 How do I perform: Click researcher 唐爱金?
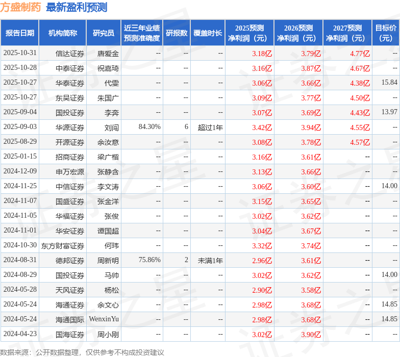click(108, 54)
